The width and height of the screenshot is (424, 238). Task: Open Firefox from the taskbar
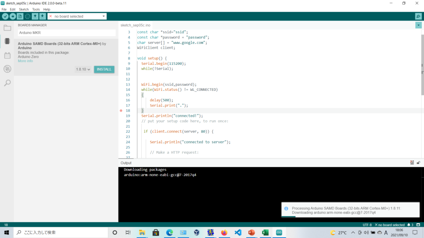coord(224,232)
